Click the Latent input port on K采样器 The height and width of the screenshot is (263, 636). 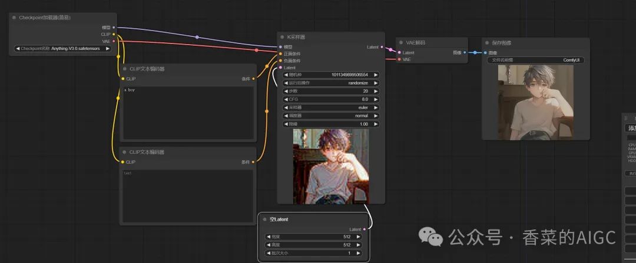pos(280,67)
